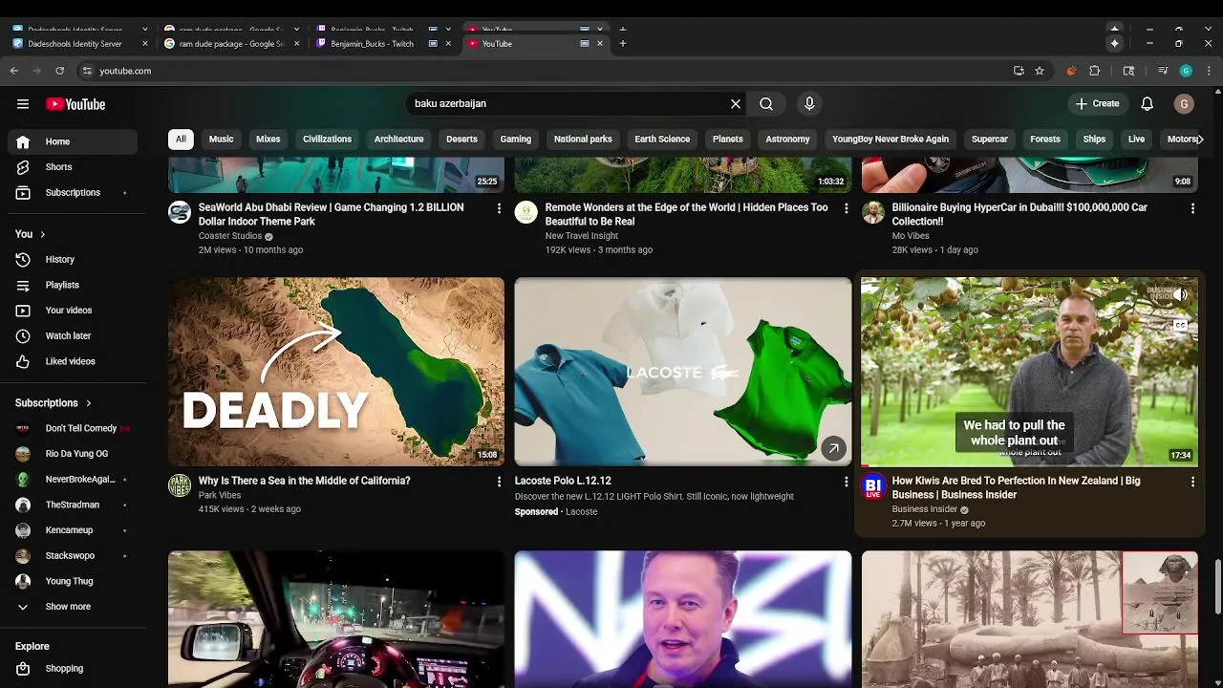Clear the search text with the X icon
1223x688 pixels.
pos(736,103)
